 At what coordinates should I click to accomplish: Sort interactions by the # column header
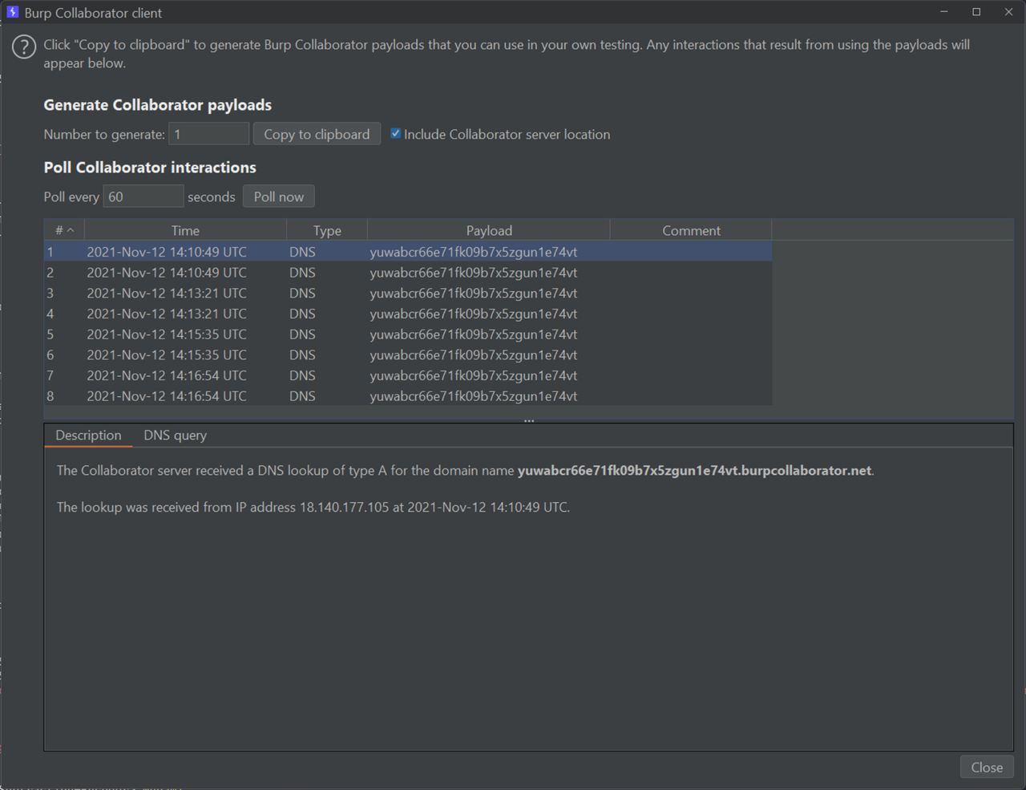[64, 230]
